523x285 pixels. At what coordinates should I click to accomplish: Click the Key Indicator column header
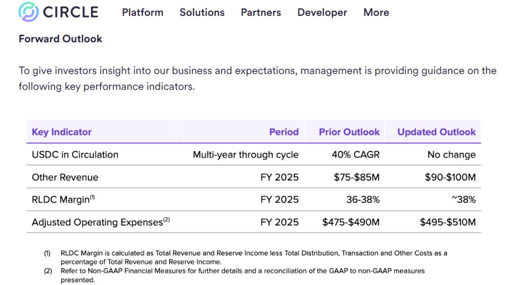coord(61,132)
